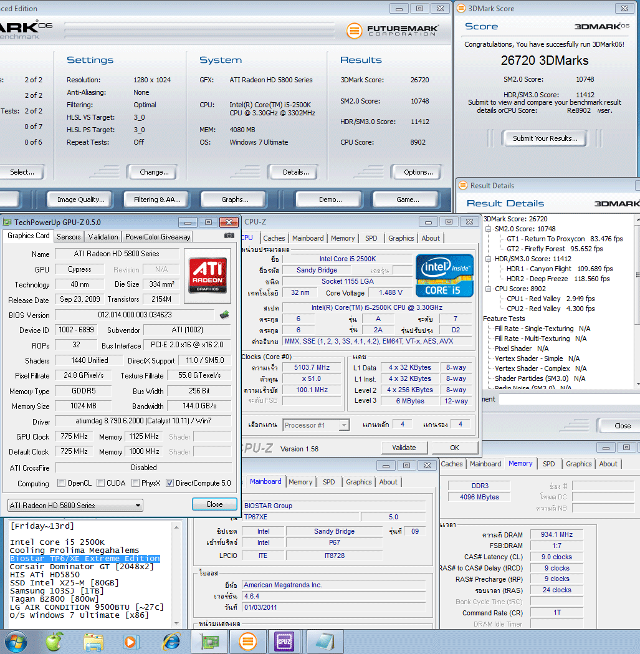Image resolution: width=640 pixels, height=654 pixels.
Task: Enable the OpenCL checkbox
Action: [61, 483]
